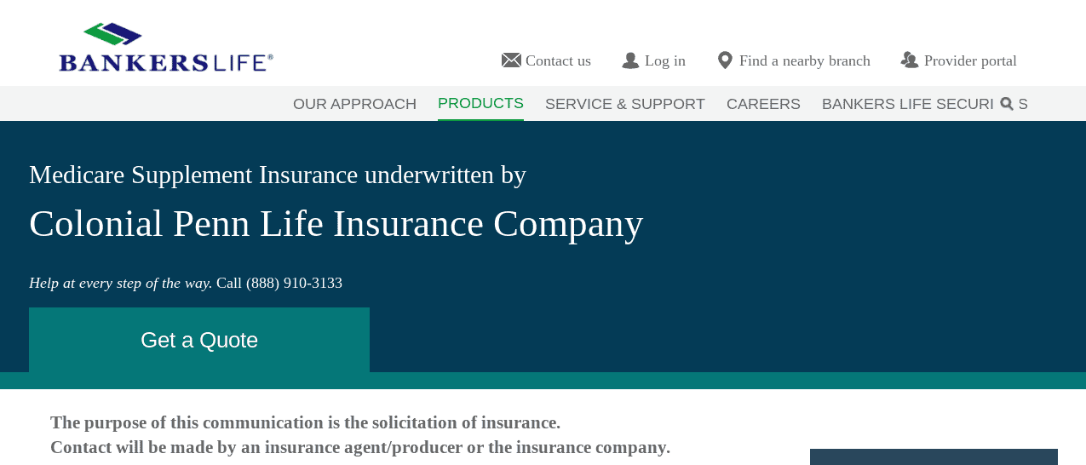1086x465 pixels.
Task: Click the person silhouette Log in icon
Action: (x=630, y=60)
